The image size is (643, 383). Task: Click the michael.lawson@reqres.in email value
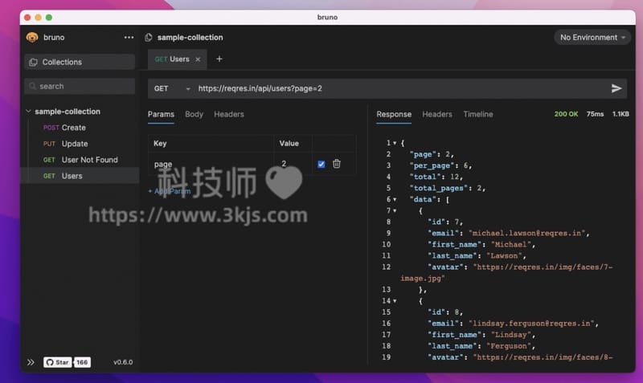click(x=527, y=233)
